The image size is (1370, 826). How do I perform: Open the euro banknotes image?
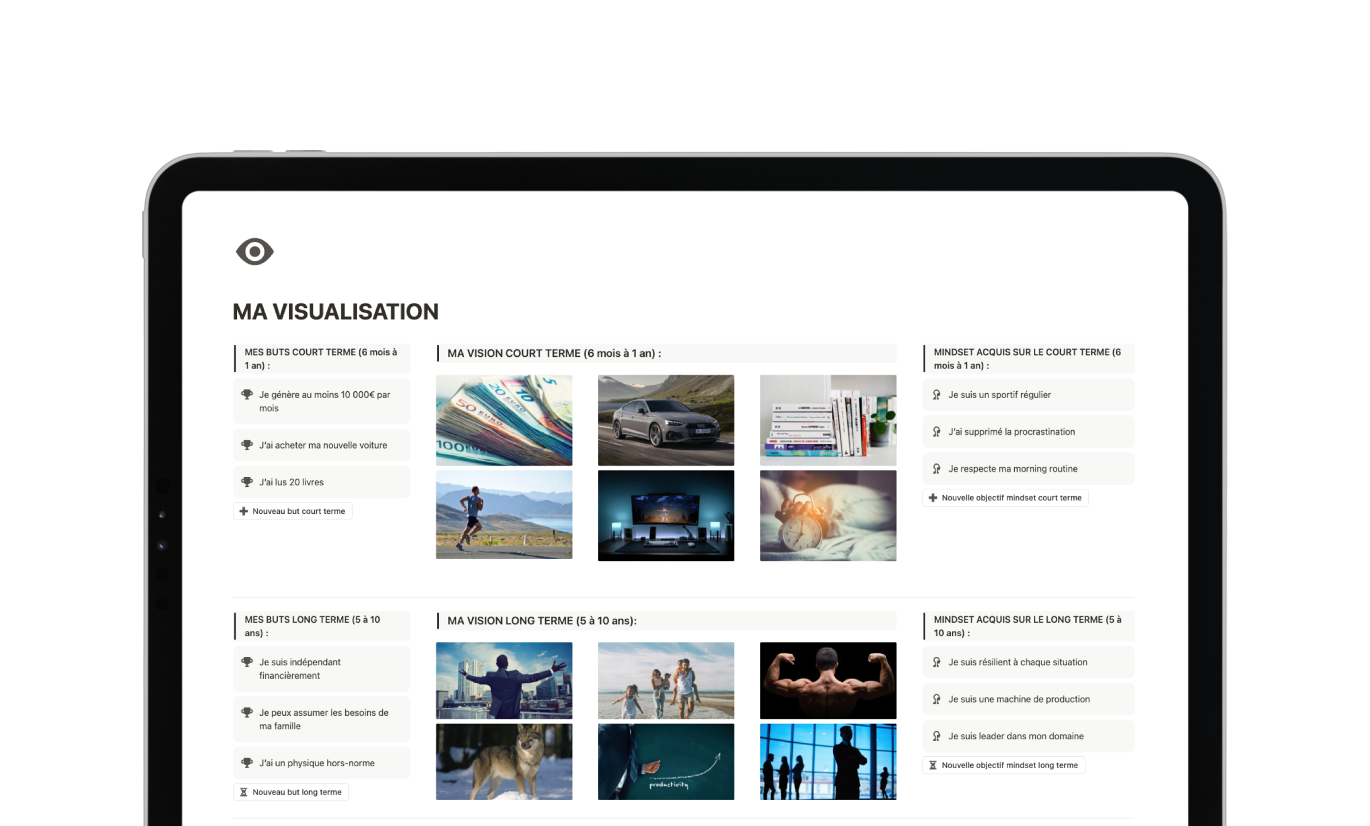point(503,420)
